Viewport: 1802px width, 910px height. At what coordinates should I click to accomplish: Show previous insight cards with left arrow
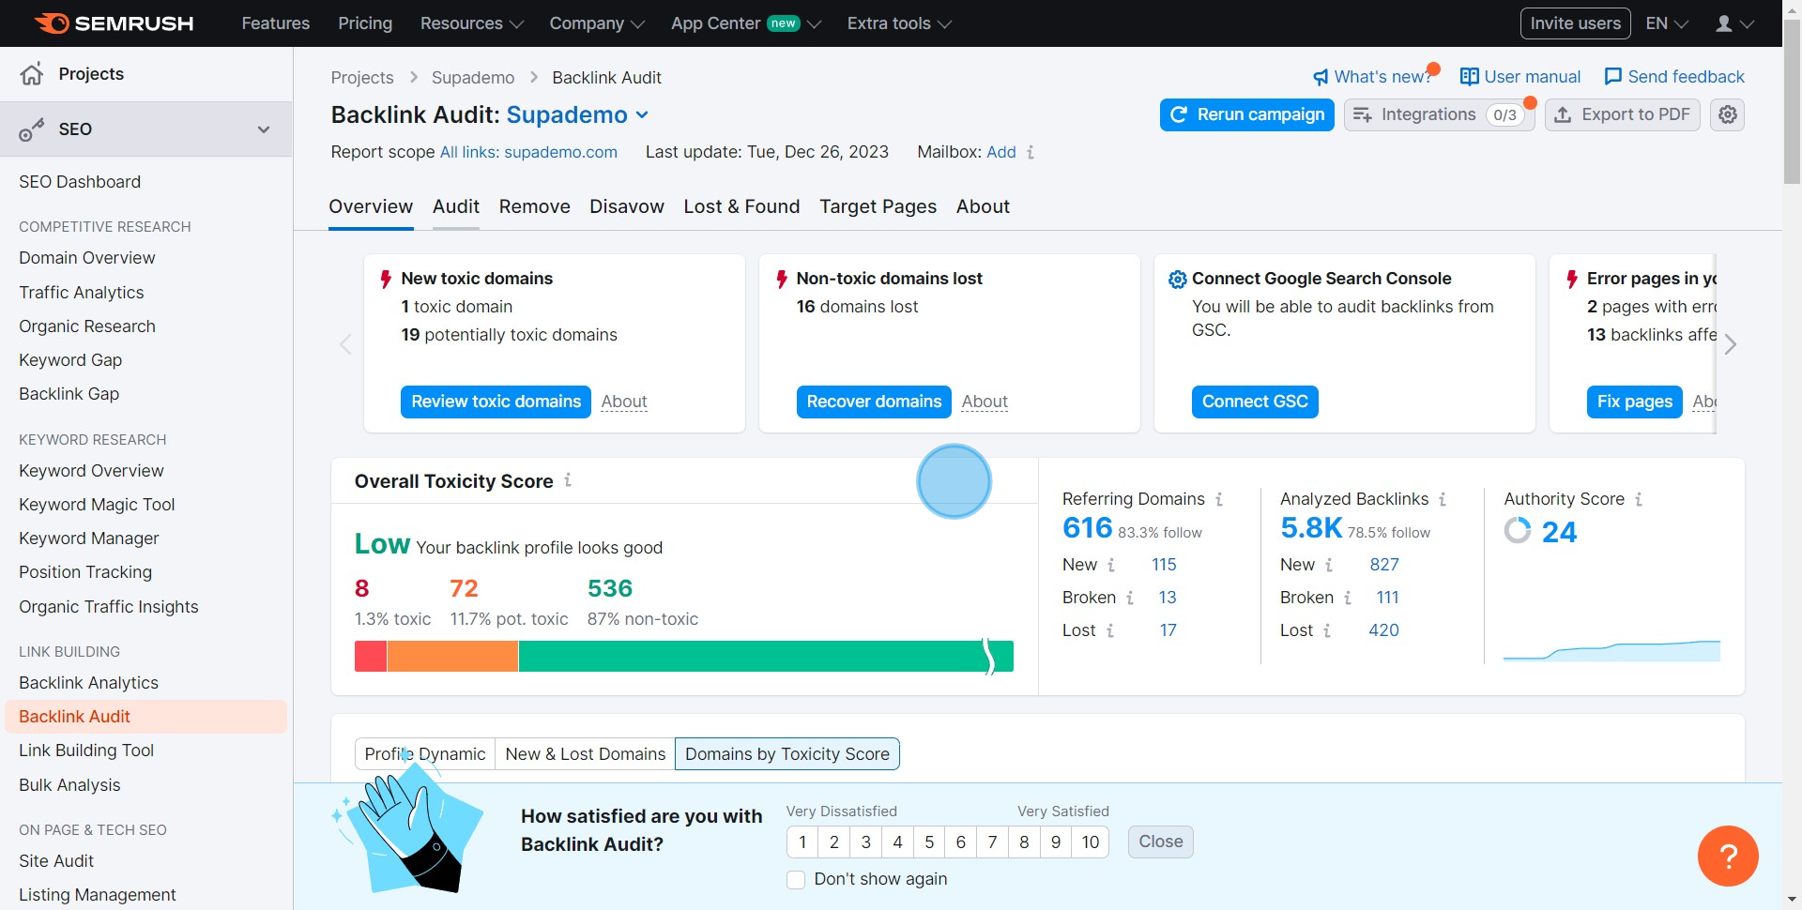(x=345, y=344)
